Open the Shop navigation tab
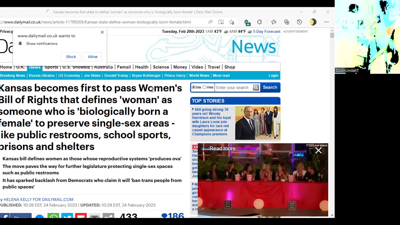Image resolution: width=400 pixels, height=225 pixels. [230, 67]
